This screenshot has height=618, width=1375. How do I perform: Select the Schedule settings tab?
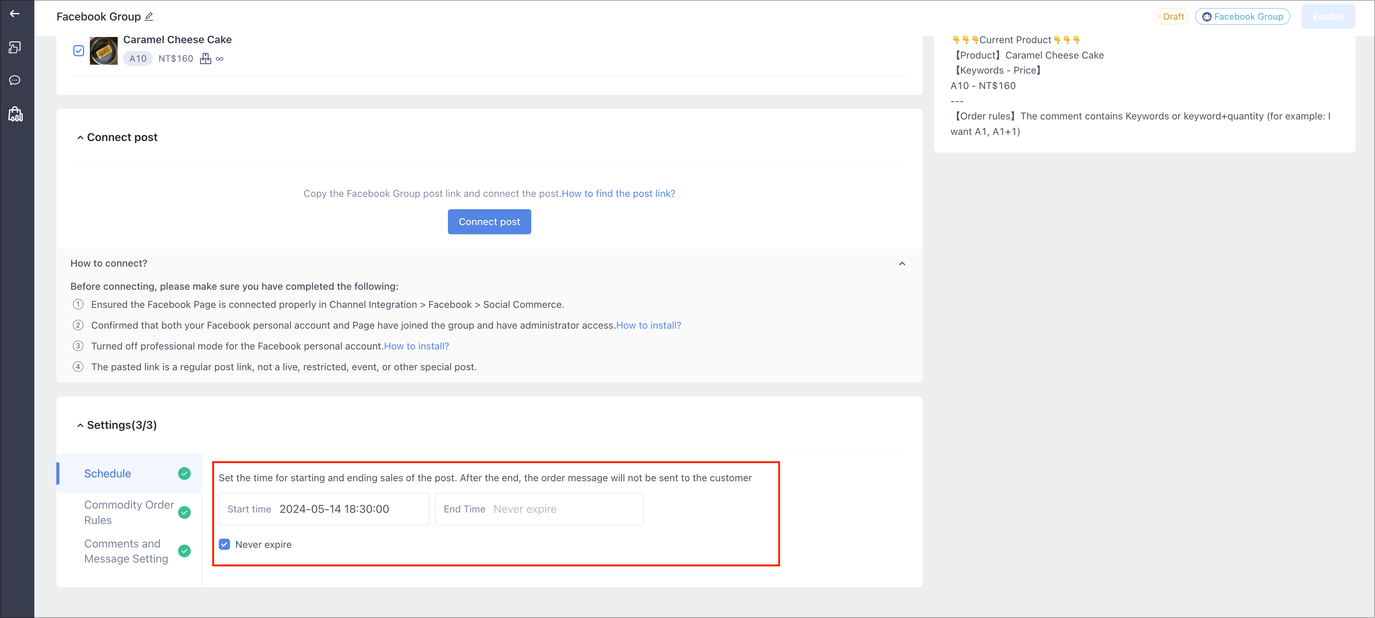point(129,474)
